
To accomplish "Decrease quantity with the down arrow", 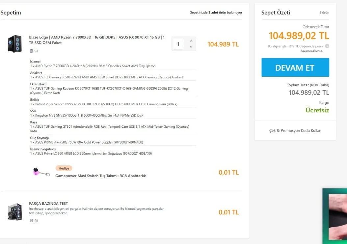I will click(191, 47).
